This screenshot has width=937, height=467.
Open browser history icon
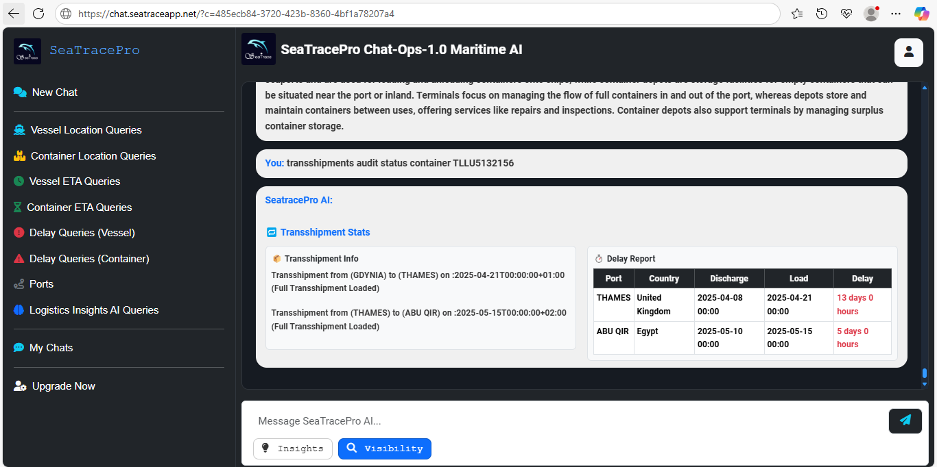tap(821, 14)
